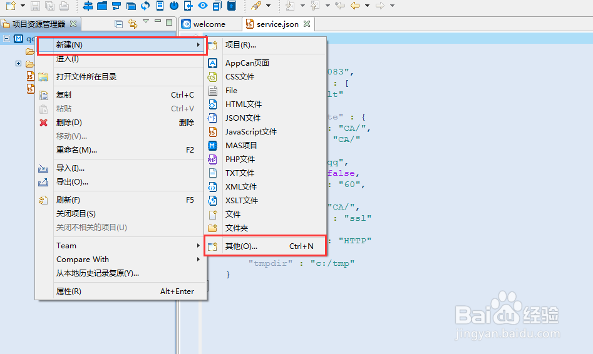
Task: Choose 导入(I)... from menu
Action: [x=121, y=168]
